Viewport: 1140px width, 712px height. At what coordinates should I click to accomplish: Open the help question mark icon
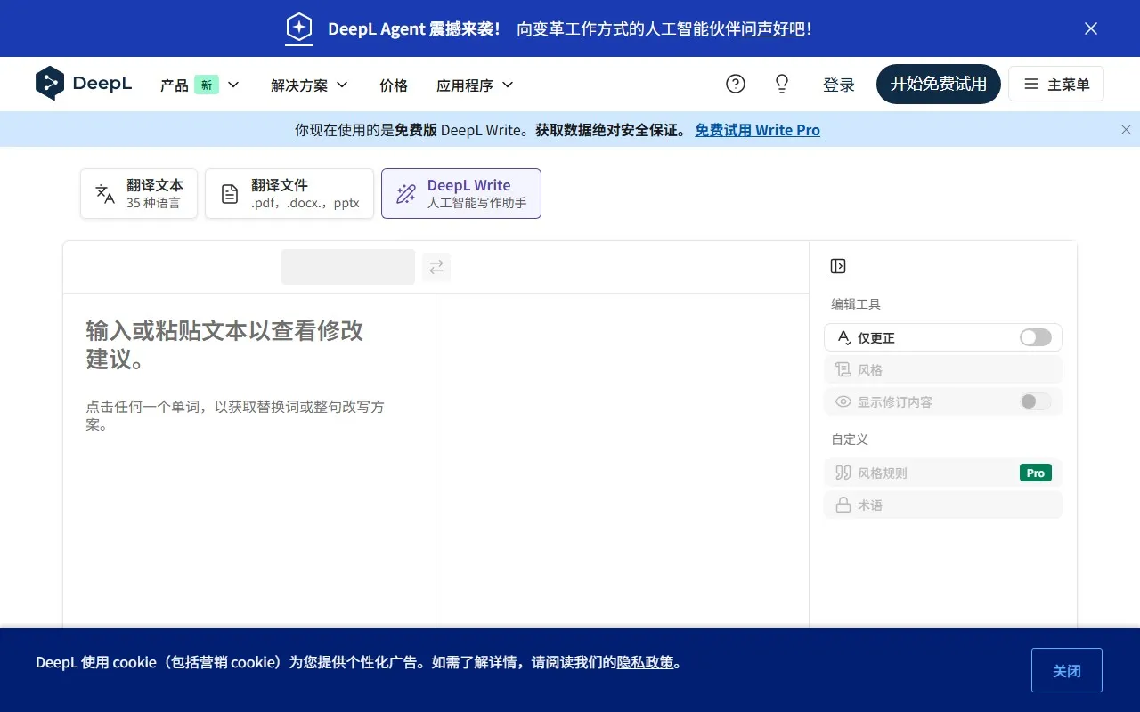[735, 84]
